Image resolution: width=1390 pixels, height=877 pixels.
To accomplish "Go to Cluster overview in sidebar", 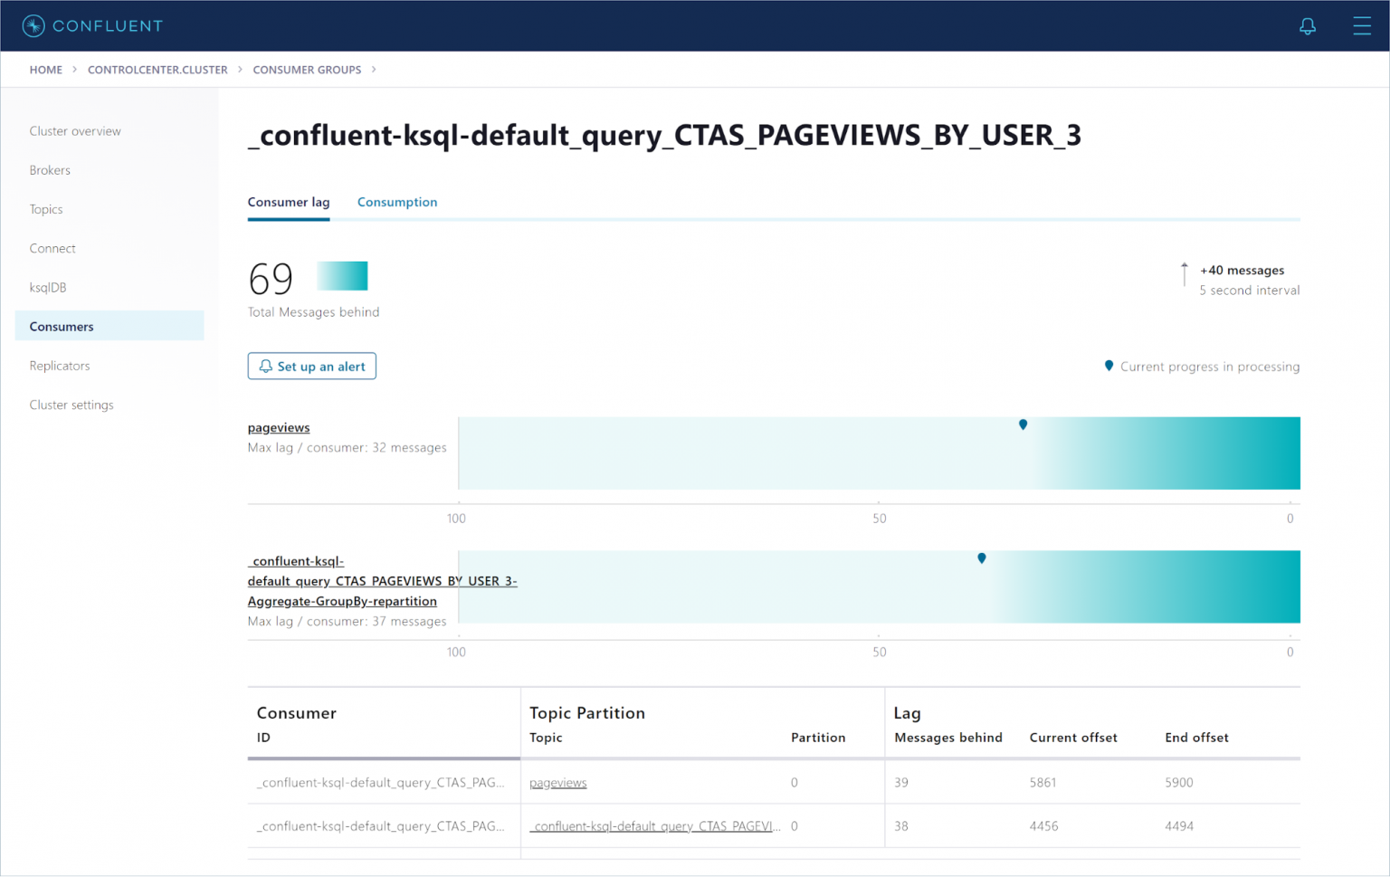I will pos(75,131).
